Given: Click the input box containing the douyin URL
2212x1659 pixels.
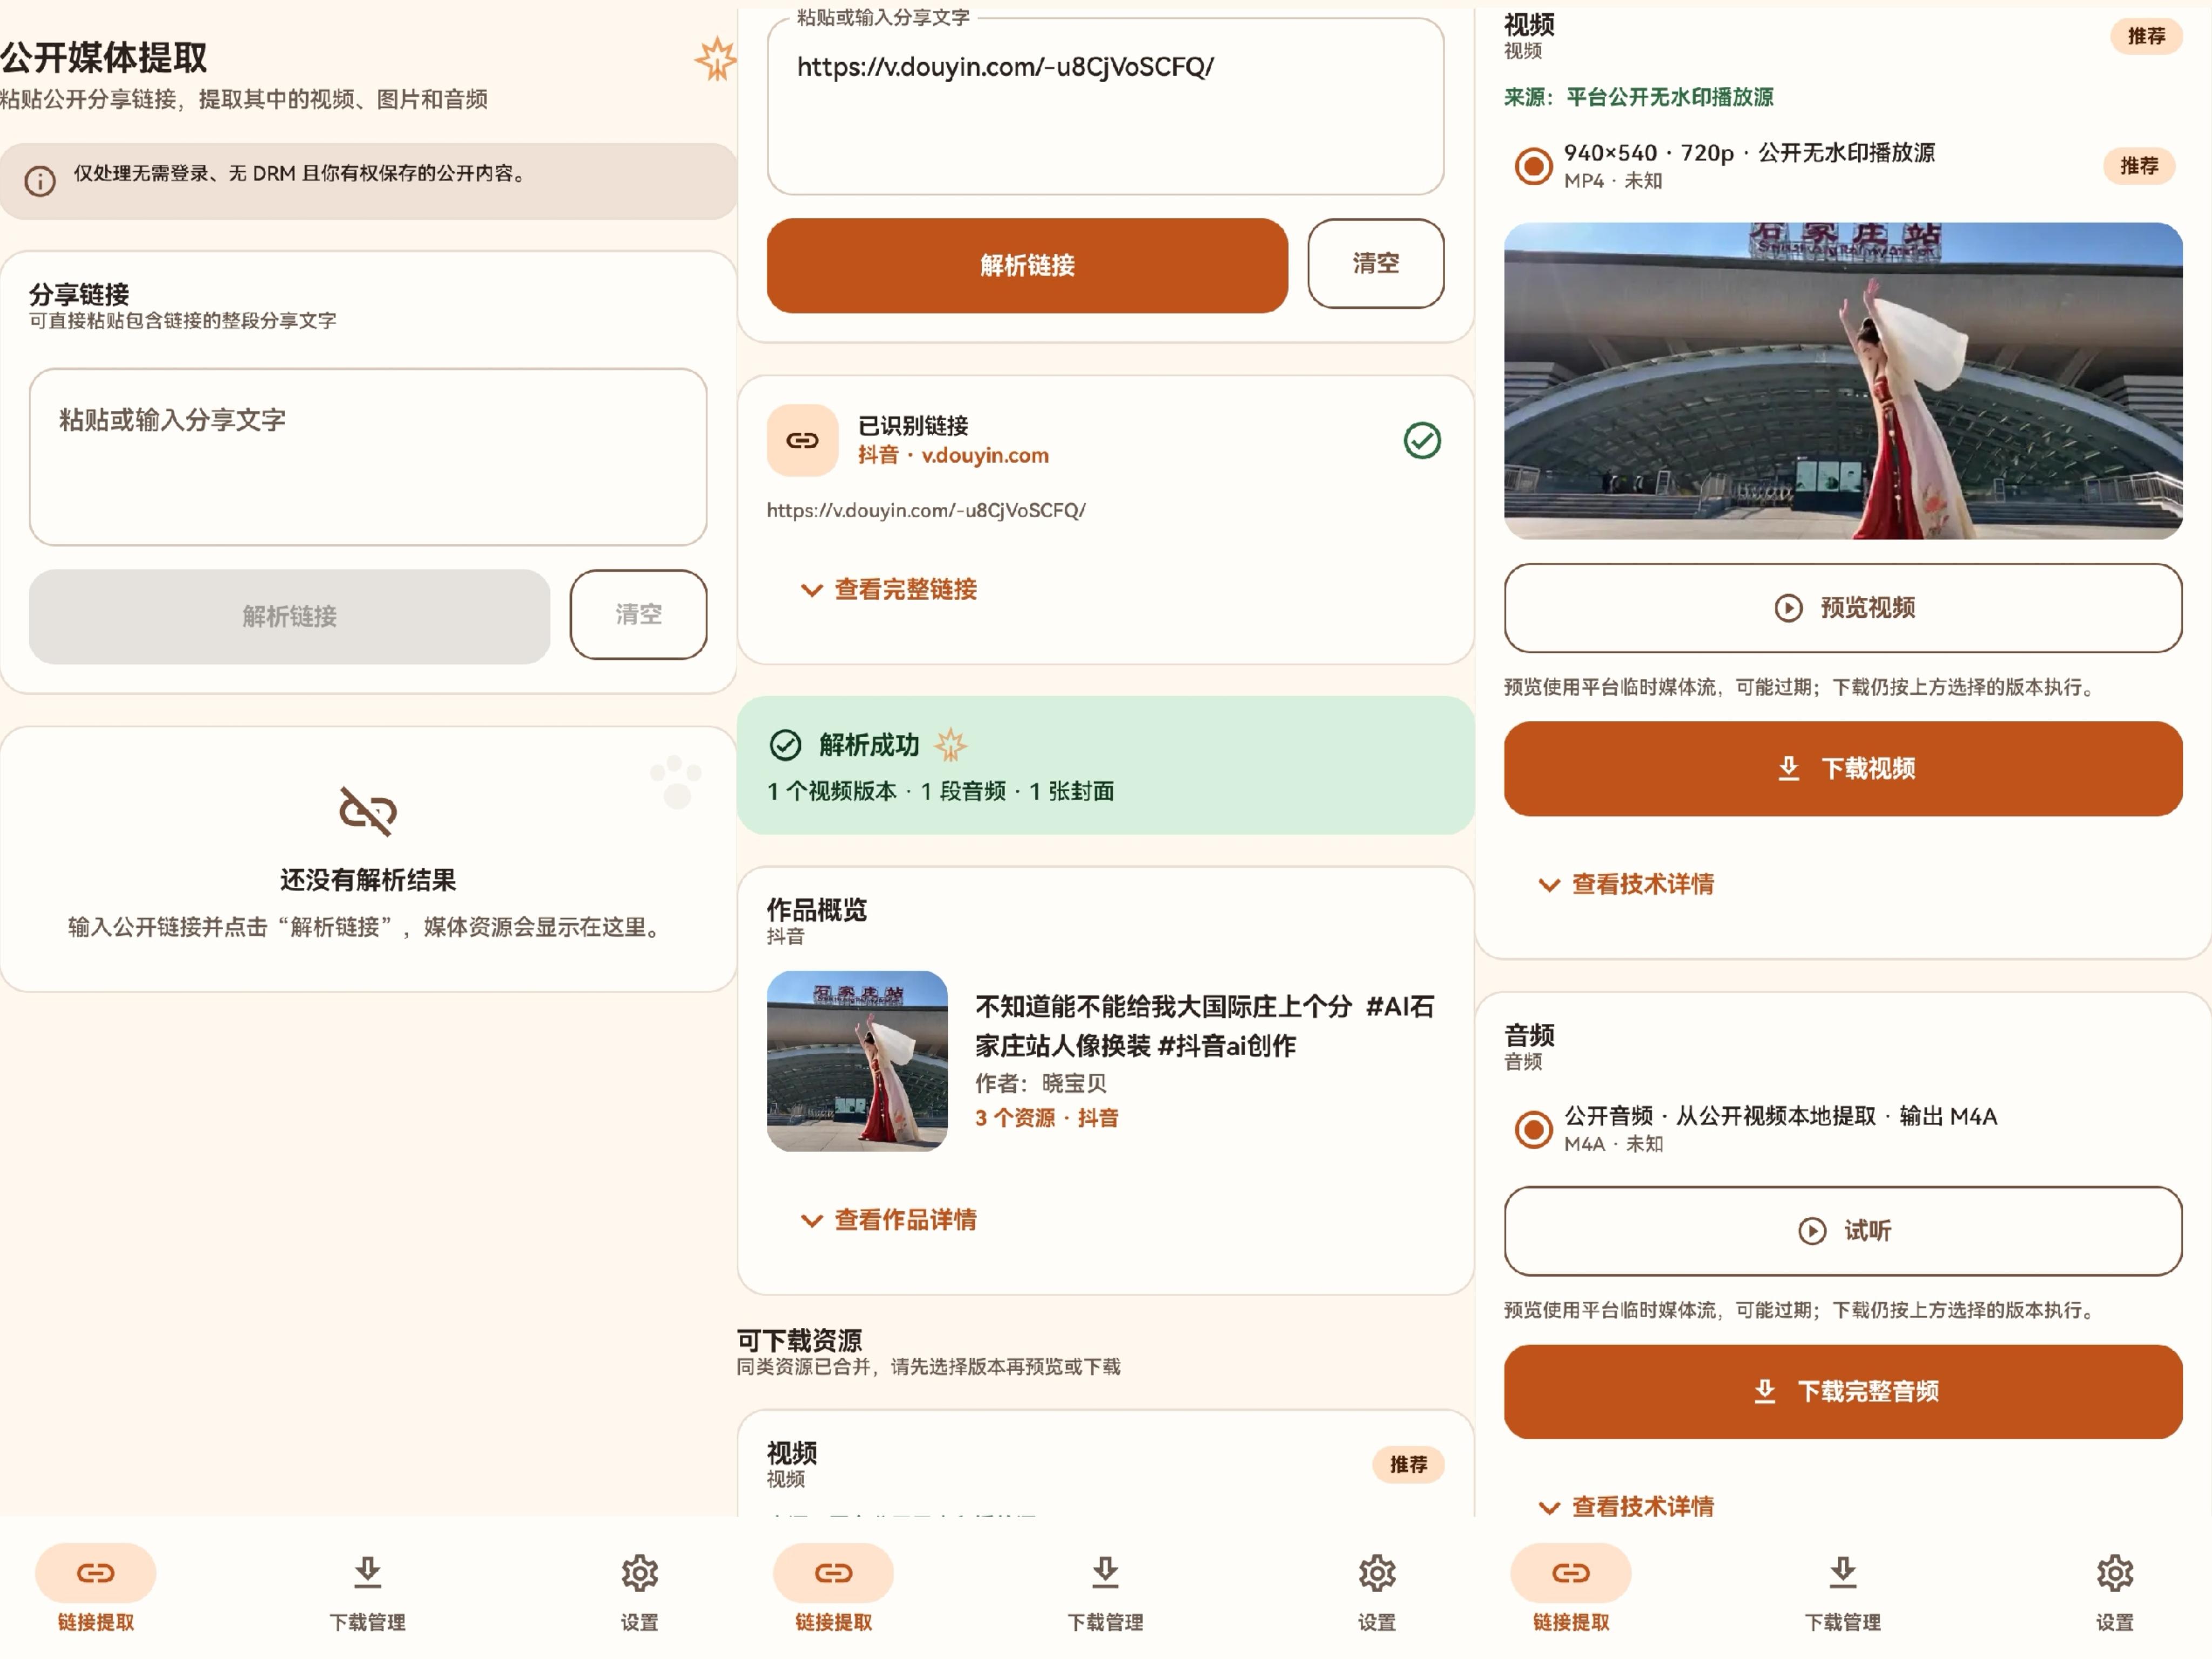Looking at the screenshot, I should pyautogui.click(x=1105, y=106).
